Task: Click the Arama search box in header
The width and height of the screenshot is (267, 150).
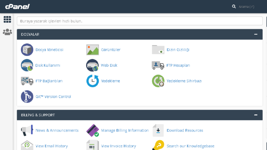Action: (x=246, y=7)
